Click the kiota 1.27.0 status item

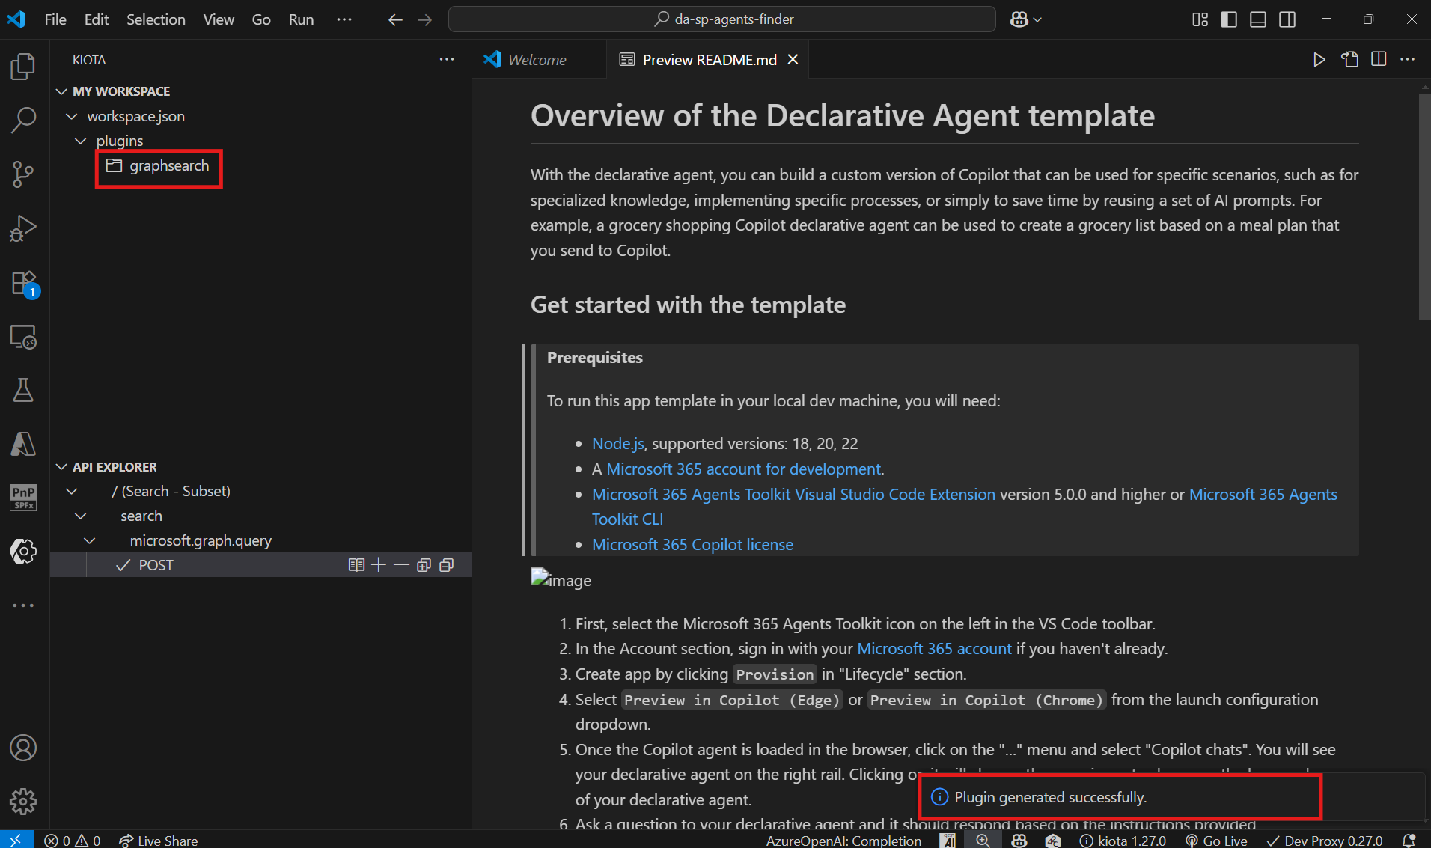tap(1123, 840)
